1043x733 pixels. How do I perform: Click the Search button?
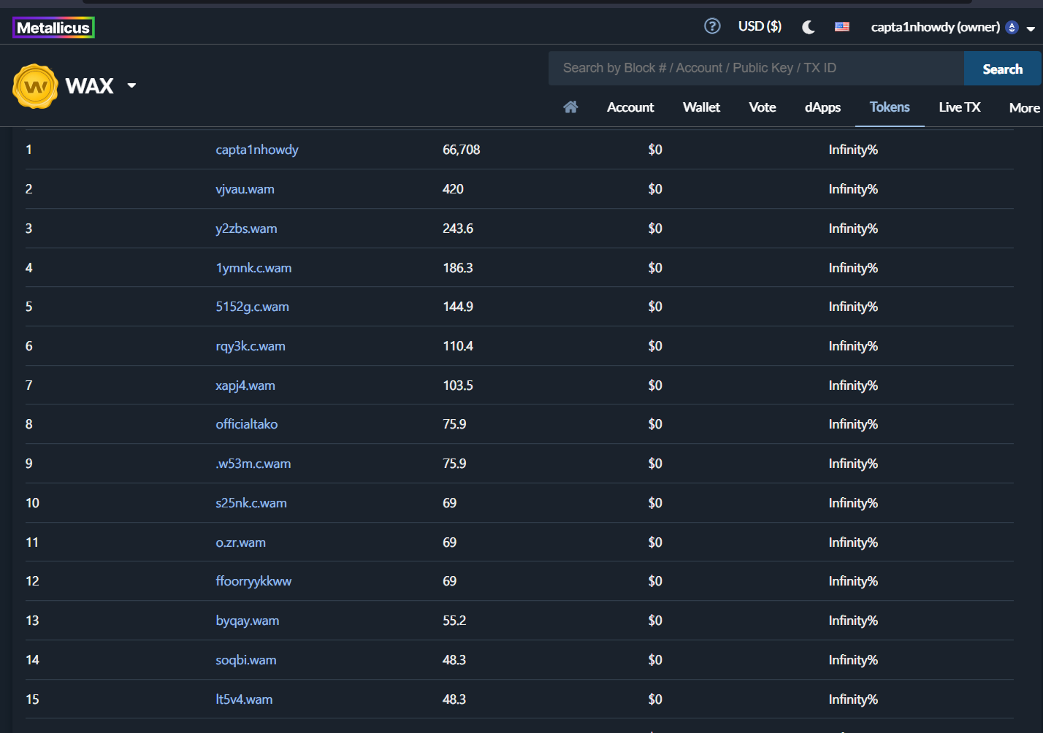[1002, 69]
